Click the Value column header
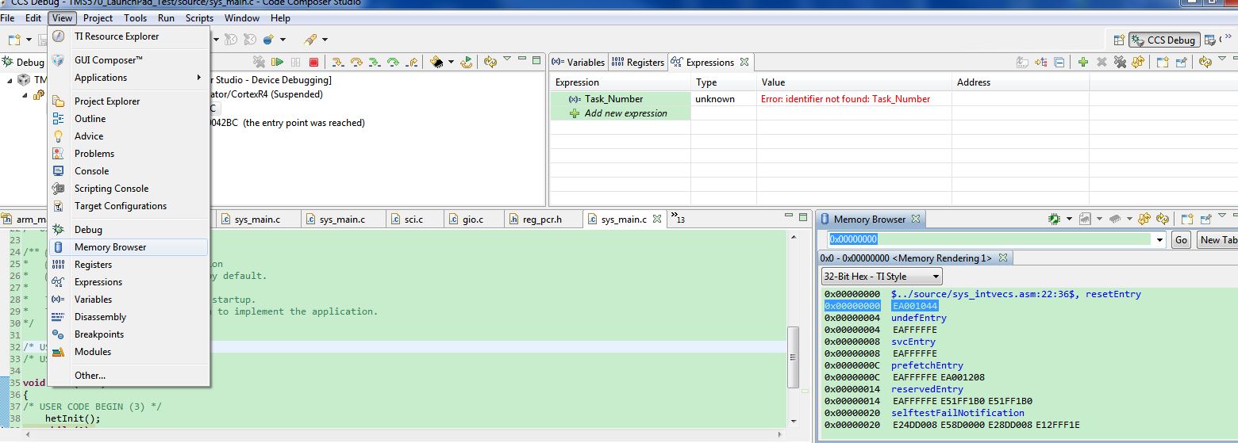Screen dimensions: 1238x443 854,82
